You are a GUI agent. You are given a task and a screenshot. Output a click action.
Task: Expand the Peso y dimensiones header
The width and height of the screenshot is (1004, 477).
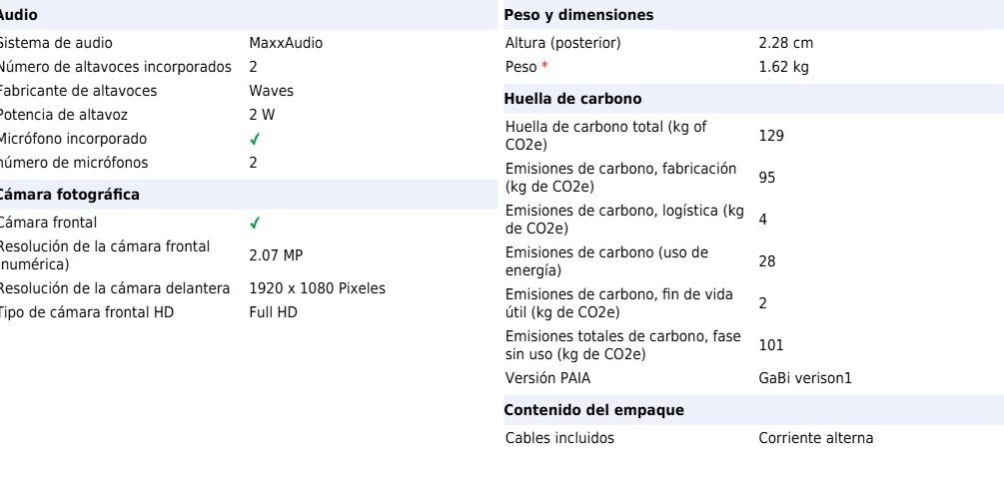[x=578, y=15]
